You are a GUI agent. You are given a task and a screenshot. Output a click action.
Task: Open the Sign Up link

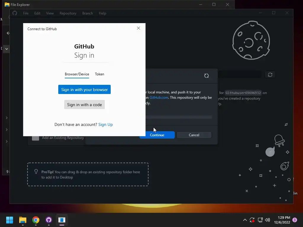click(x=106, y=124)
